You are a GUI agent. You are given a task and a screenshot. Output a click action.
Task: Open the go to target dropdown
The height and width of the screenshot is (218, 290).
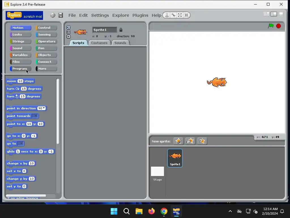(21, 143)
